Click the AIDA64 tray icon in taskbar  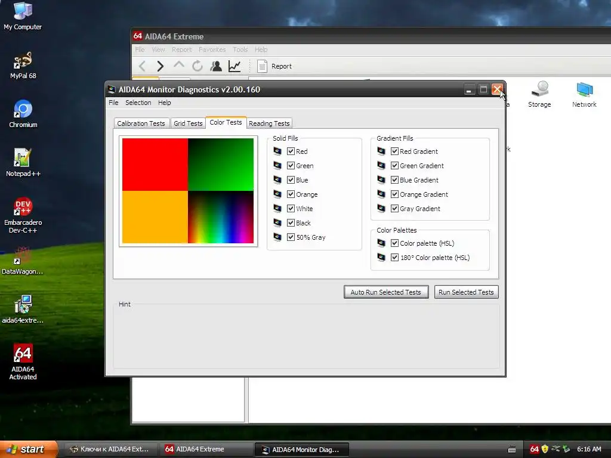[x=534, y=449]
